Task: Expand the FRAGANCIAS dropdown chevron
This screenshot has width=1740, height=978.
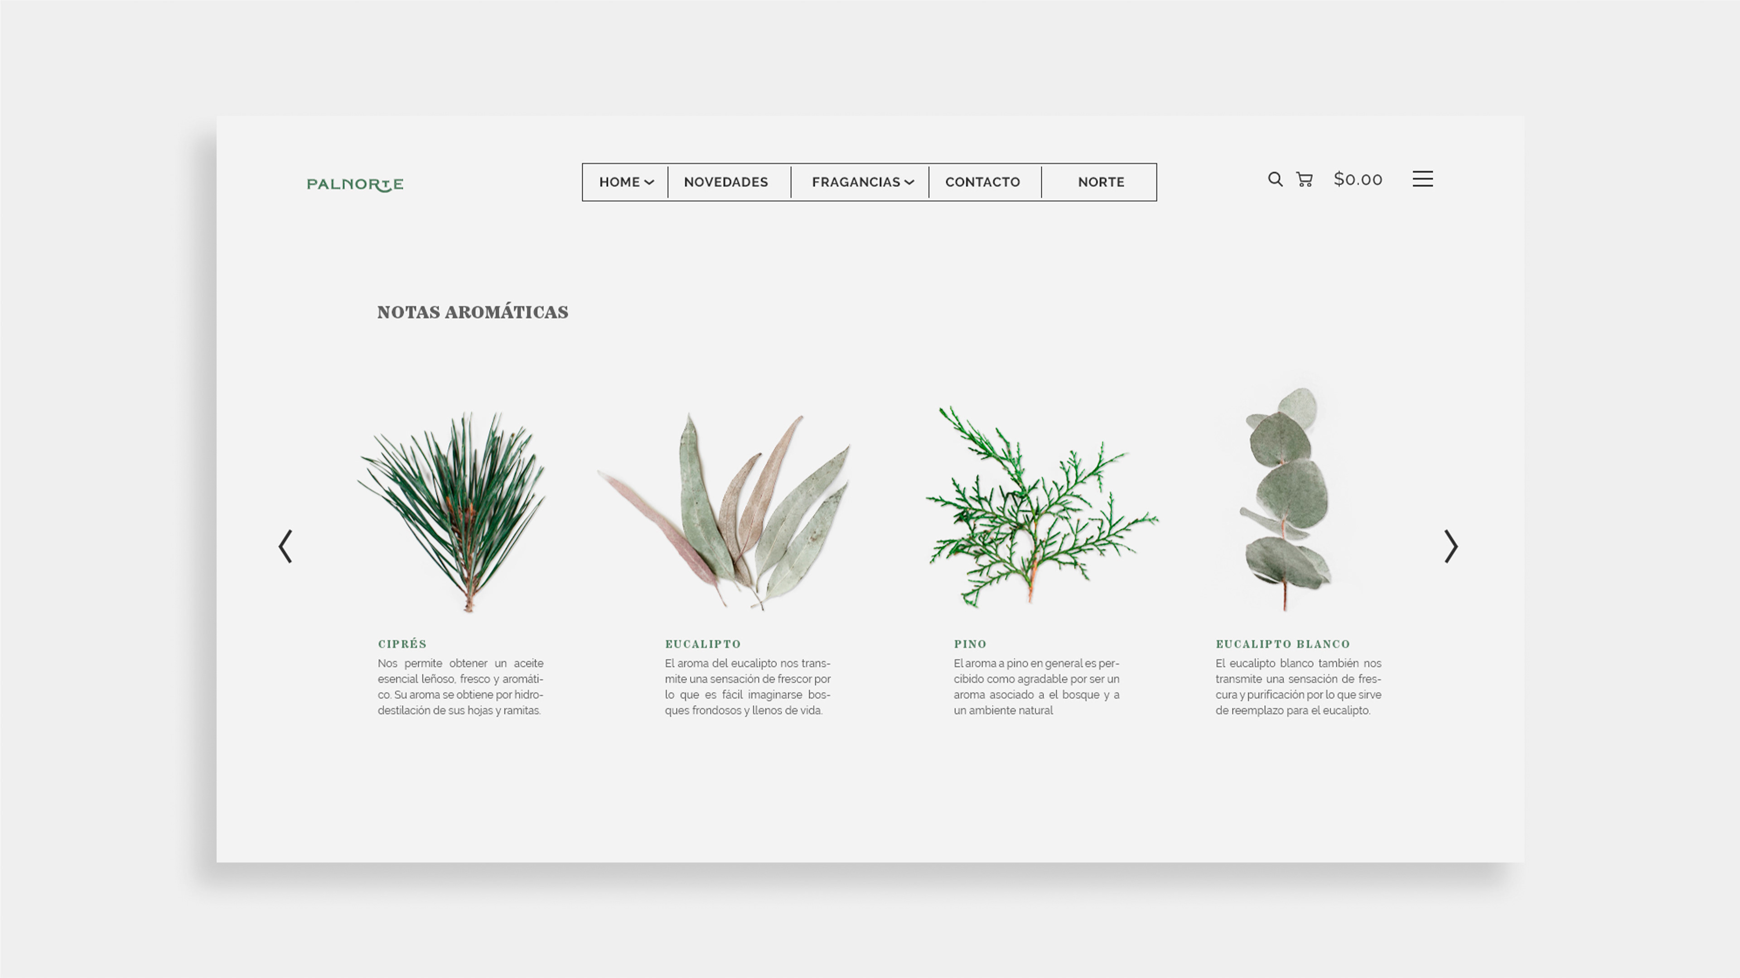Action: [909, 182]
